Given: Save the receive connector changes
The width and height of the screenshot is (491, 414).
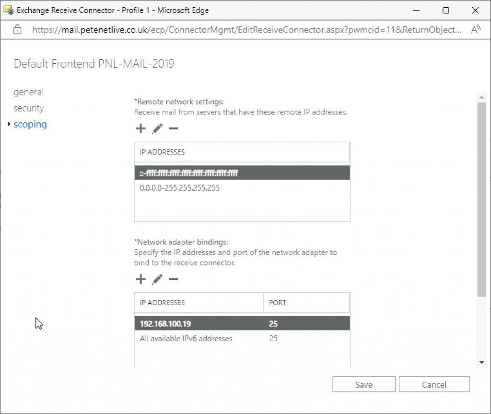Looking at the screenshot, I should click(x=363, y=384).
